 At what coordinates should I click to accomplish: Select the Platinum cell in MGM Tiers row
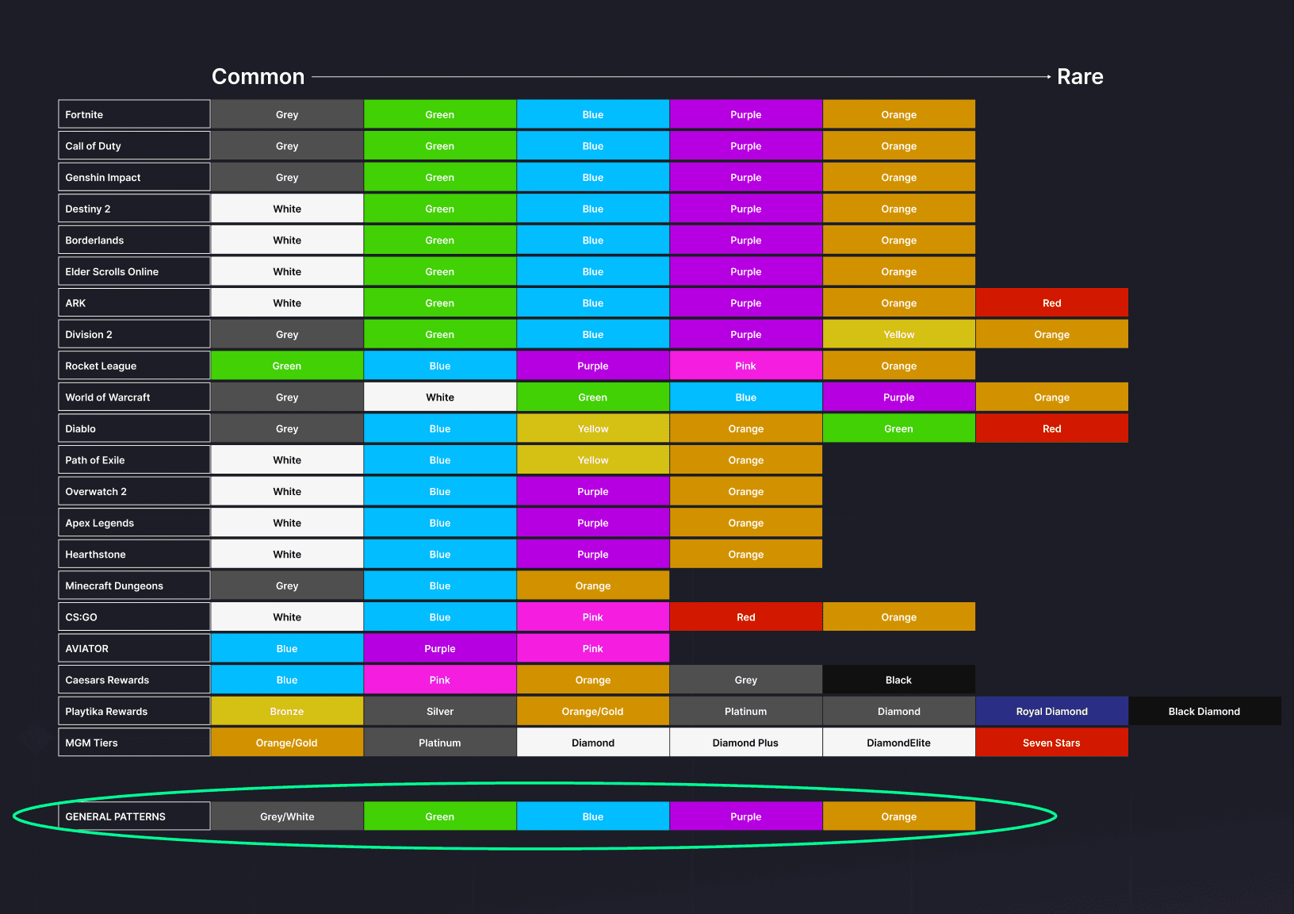click(x=440, y=743)
